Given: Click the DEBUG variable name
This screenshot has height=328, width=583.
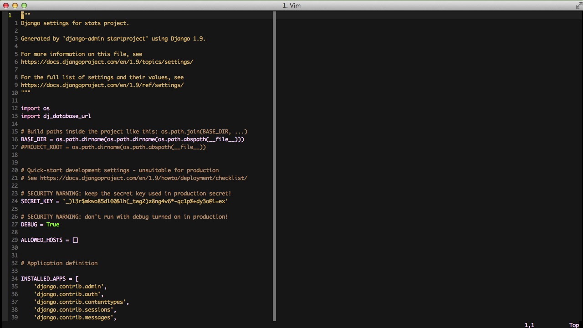Looking at the screenshot, I should coord(29,225).
